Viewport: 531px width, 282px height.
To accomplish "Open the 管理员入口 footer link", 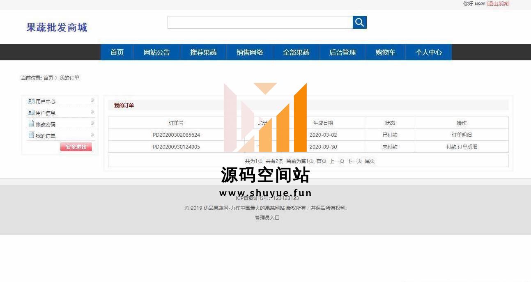I will tap(267, 218).
